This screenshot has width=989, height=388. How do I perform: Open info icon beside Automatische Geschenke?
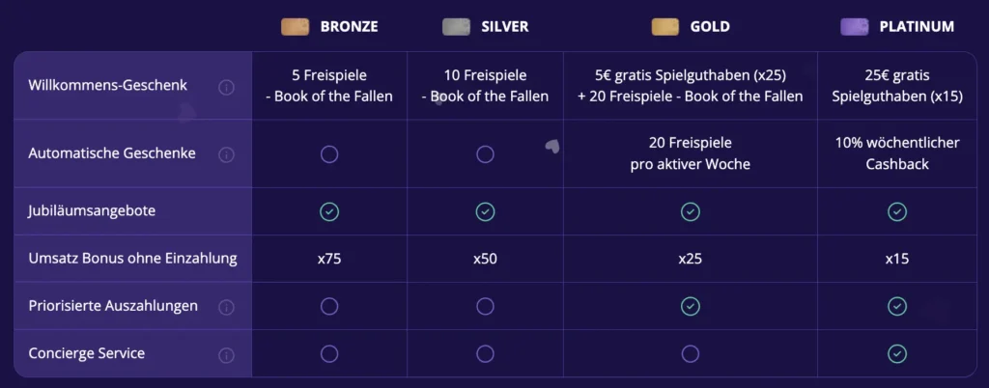227,154
